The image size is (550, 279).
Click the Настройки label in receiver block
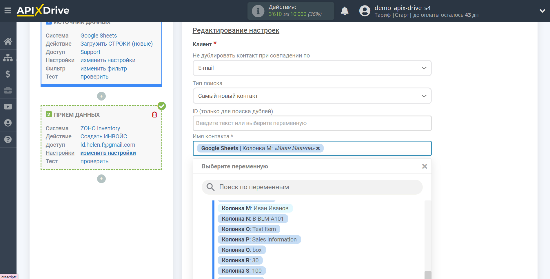(60, 153)
